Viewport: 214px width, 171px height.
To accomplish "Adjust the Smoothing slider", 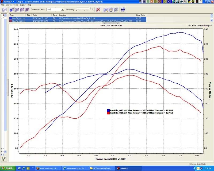I will [83, 9].
